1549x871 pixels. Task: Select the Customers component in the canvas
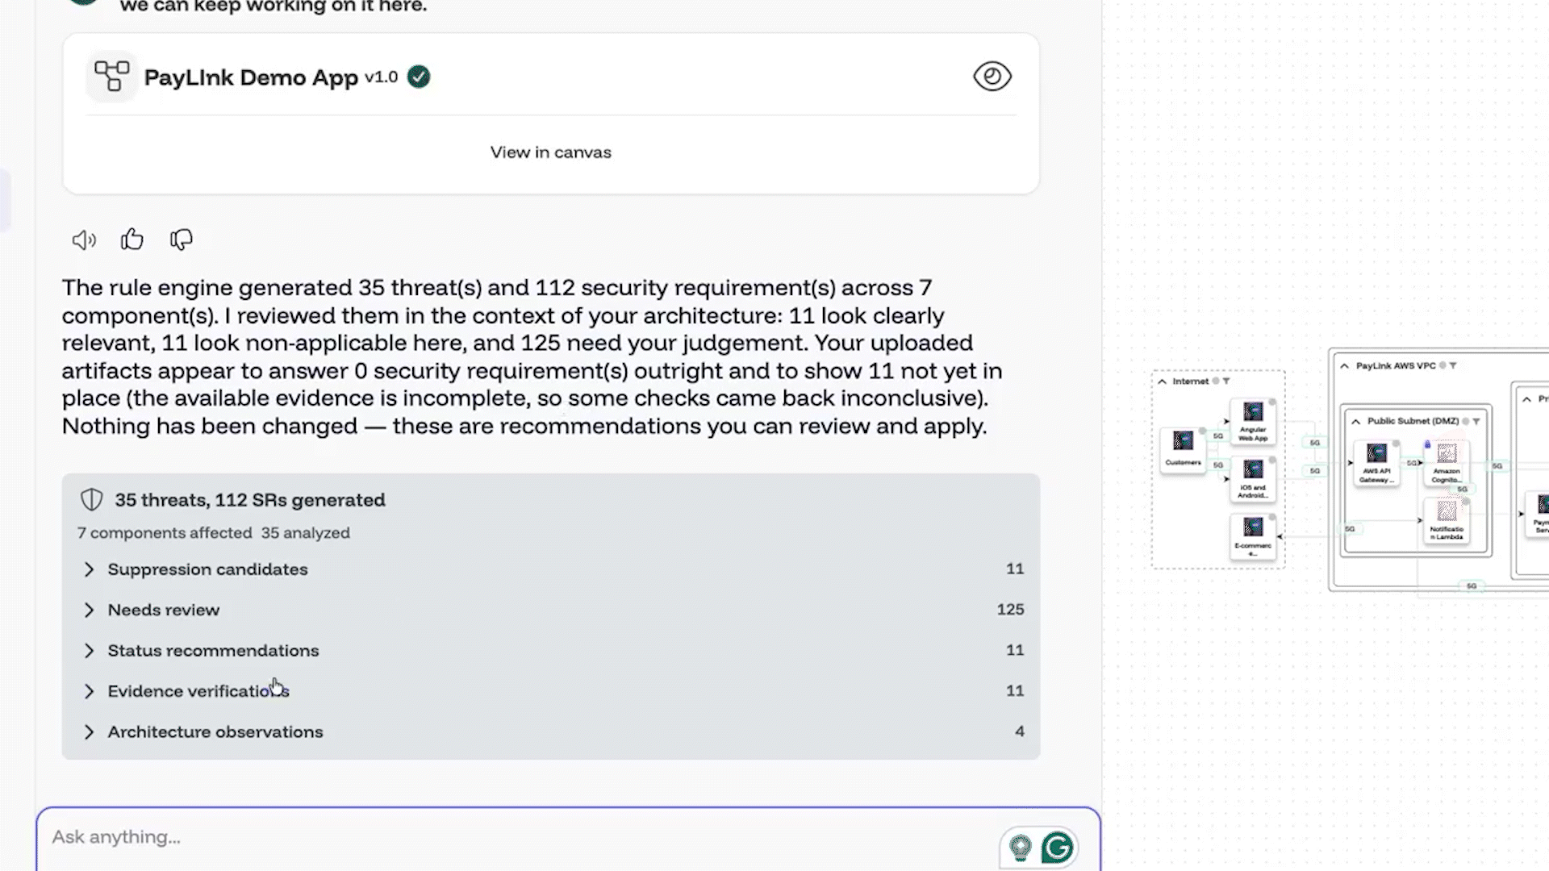click(1183, 449)
